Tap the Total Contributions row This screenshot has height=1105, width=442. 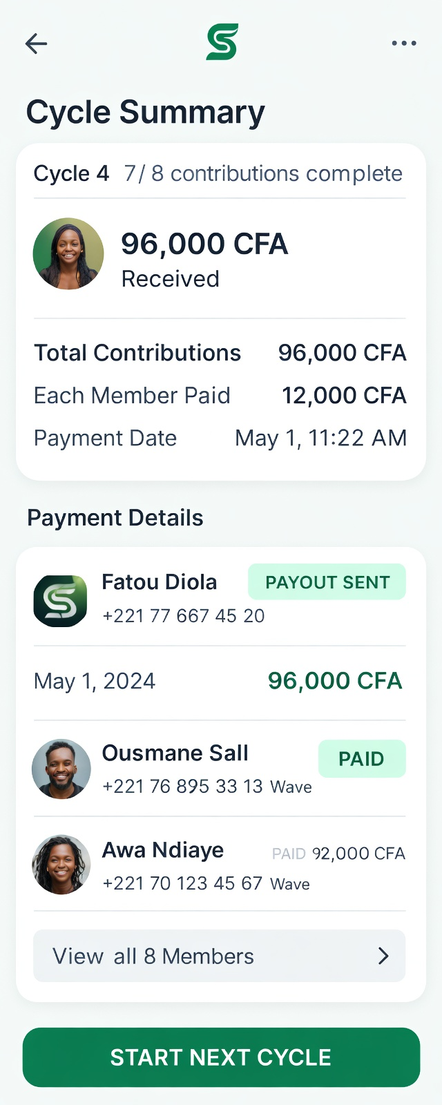point(220,353)
